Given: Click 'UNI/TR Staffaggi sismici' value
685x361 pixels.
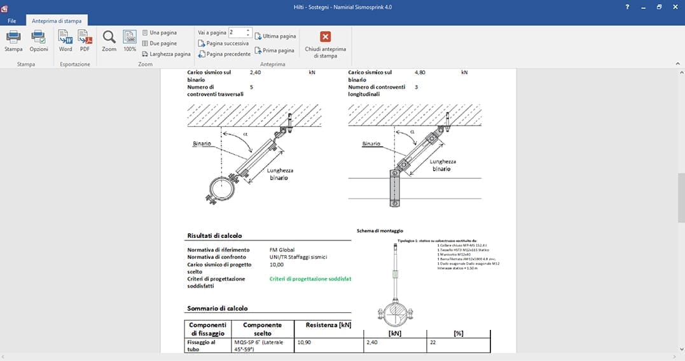Looking at the screenshot, I should pos(298,257).
